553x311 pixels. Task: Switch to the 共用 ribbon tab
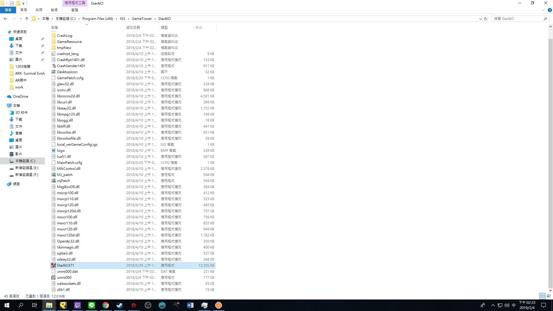tap(39, 10)
